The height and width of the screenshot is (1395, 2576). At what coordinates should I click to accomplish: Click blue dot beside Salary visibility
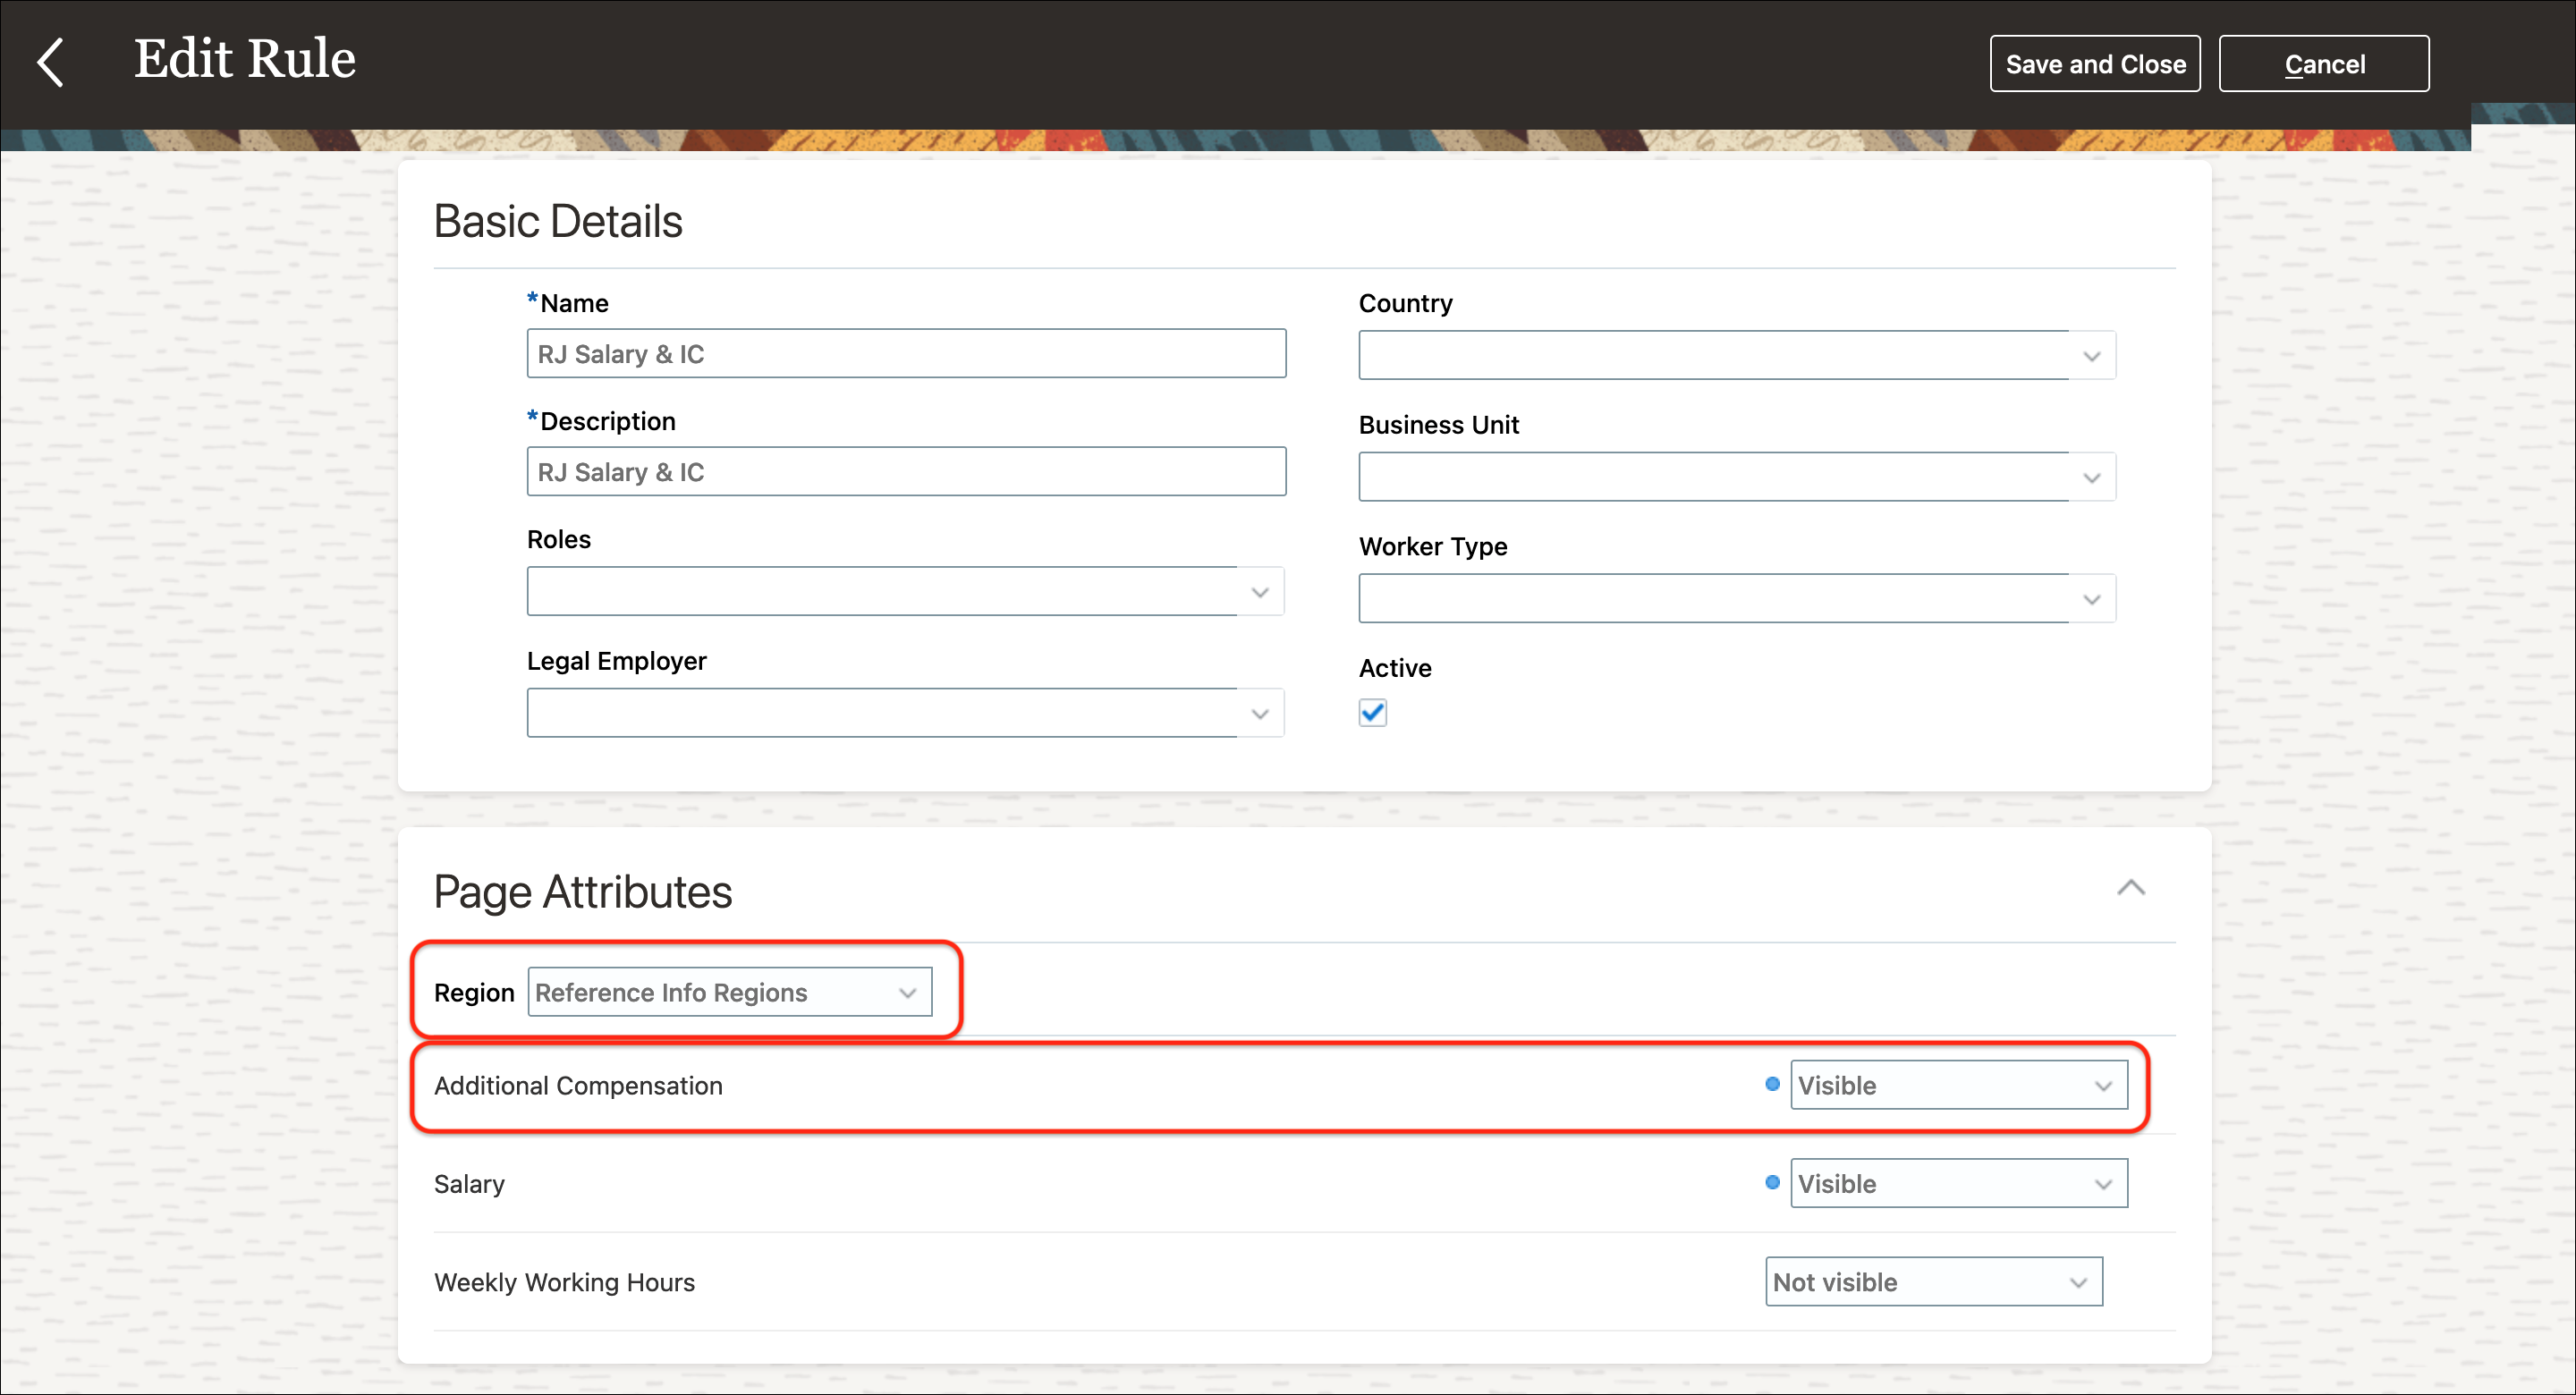click(x=1772, y=1182)
